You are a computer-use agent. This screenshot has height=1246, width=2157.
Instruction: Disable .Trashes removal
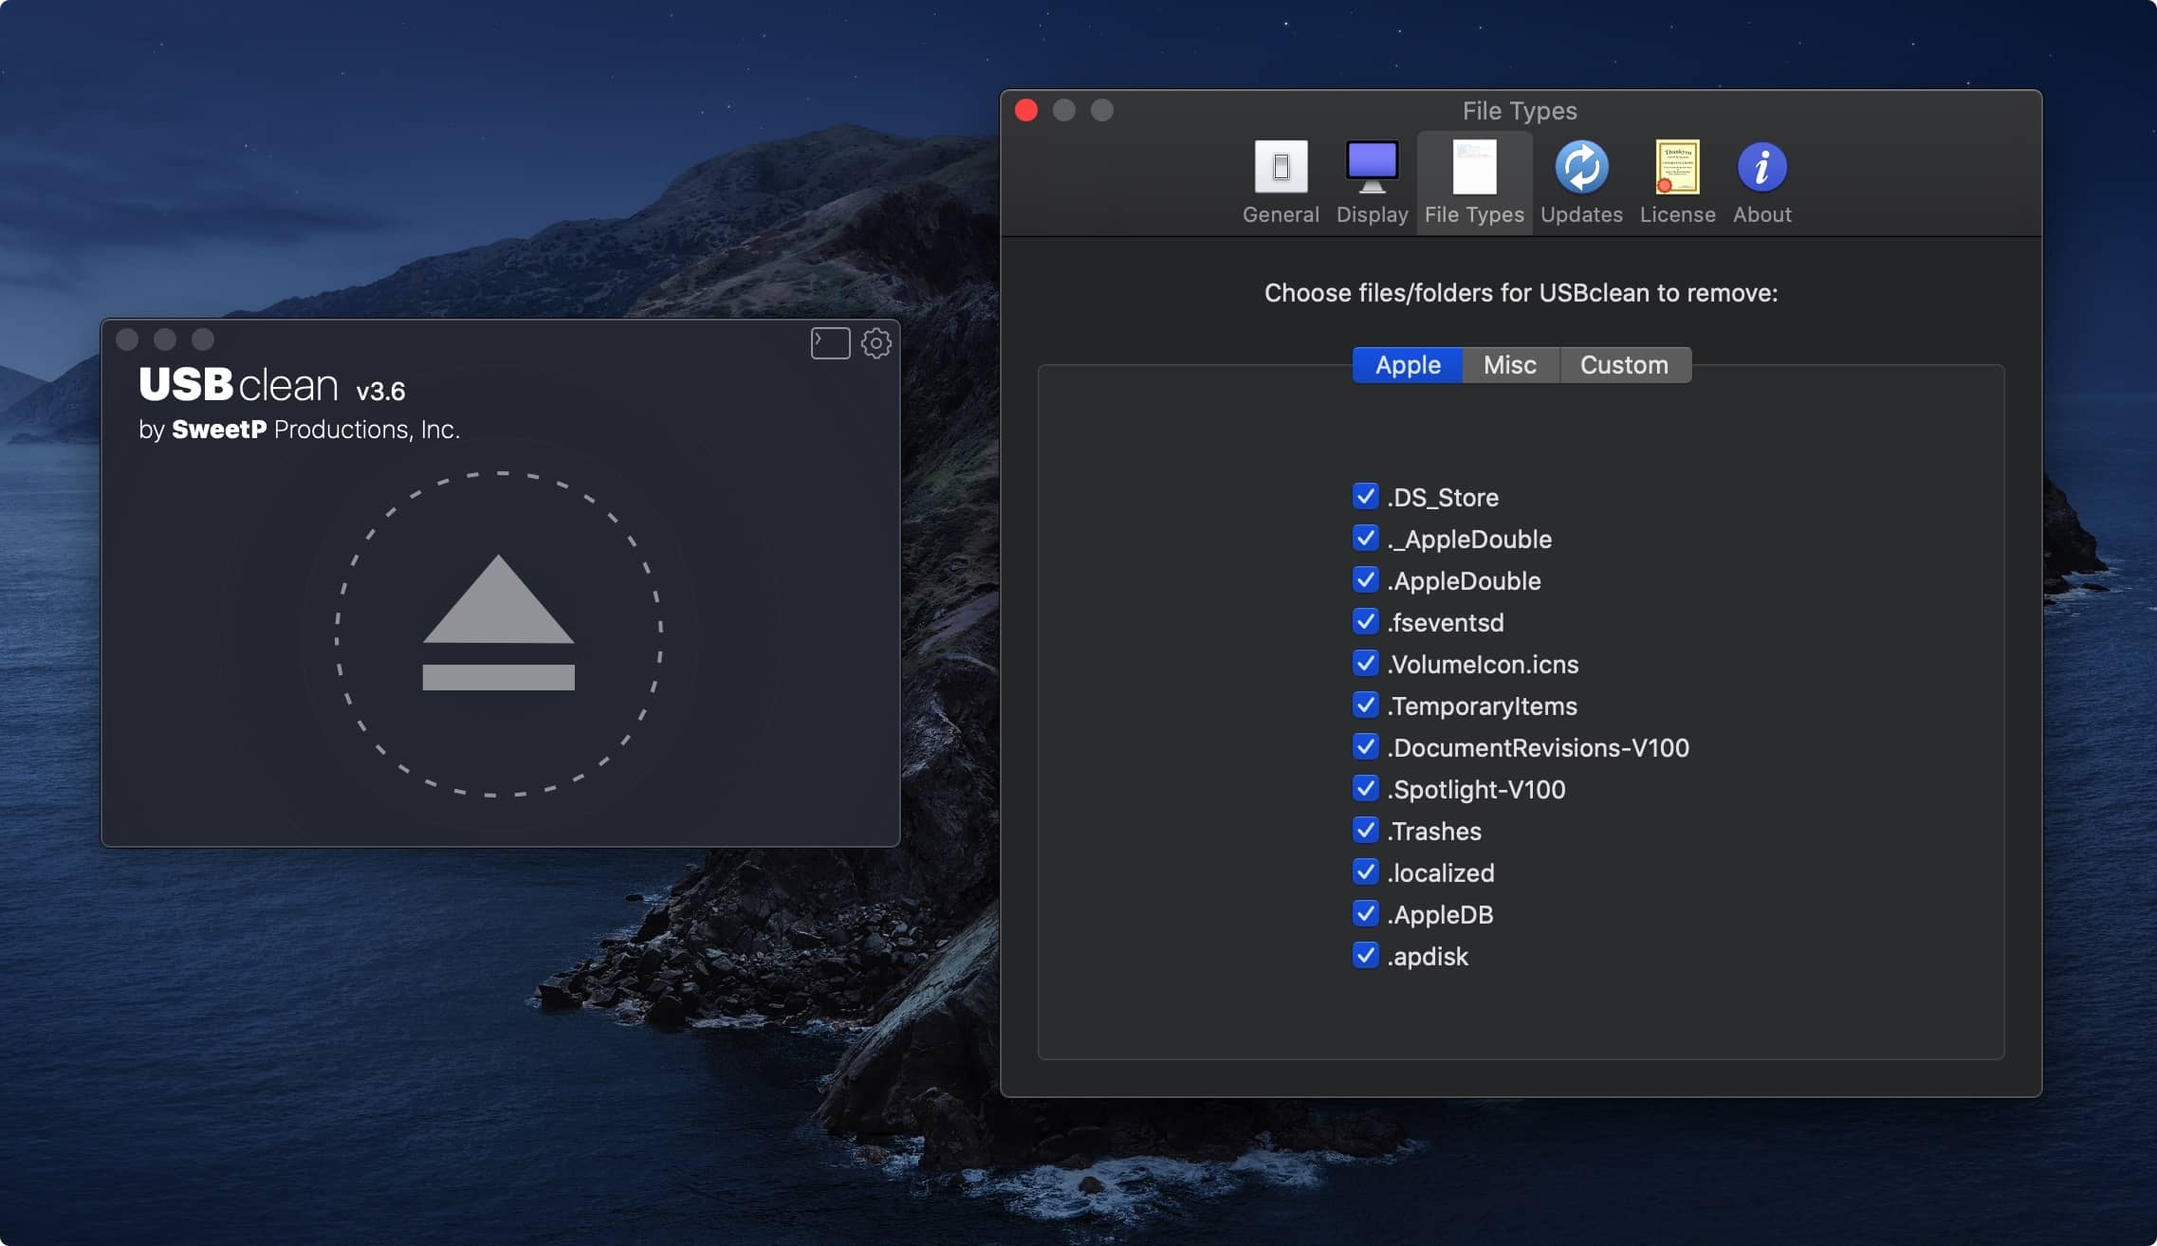pos(1365,830)
